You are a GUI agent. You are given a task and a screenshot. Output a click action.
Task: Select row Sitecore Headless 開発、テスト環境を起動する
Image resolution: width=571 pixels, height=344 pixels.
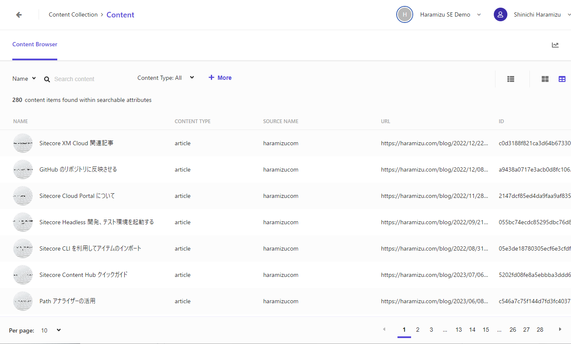click(x=97, y=222)
